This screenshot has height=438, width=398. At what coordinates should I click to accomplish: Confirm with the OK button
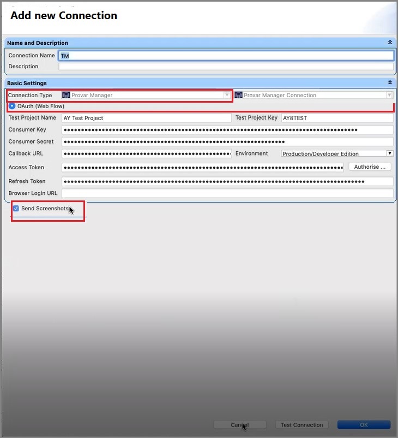[x=364, y=425]
